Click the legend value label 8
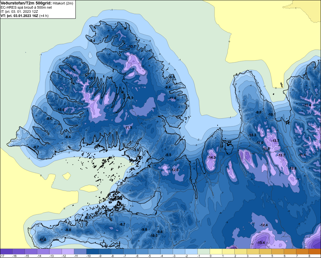Viewport: 321px width, 258px height. 309,256
